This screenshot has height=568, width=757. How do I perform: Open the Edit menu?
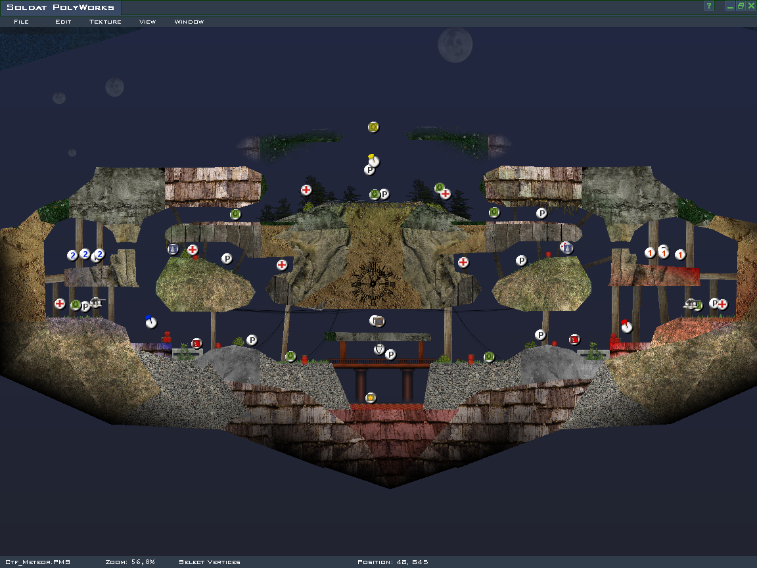click(63, 22)
